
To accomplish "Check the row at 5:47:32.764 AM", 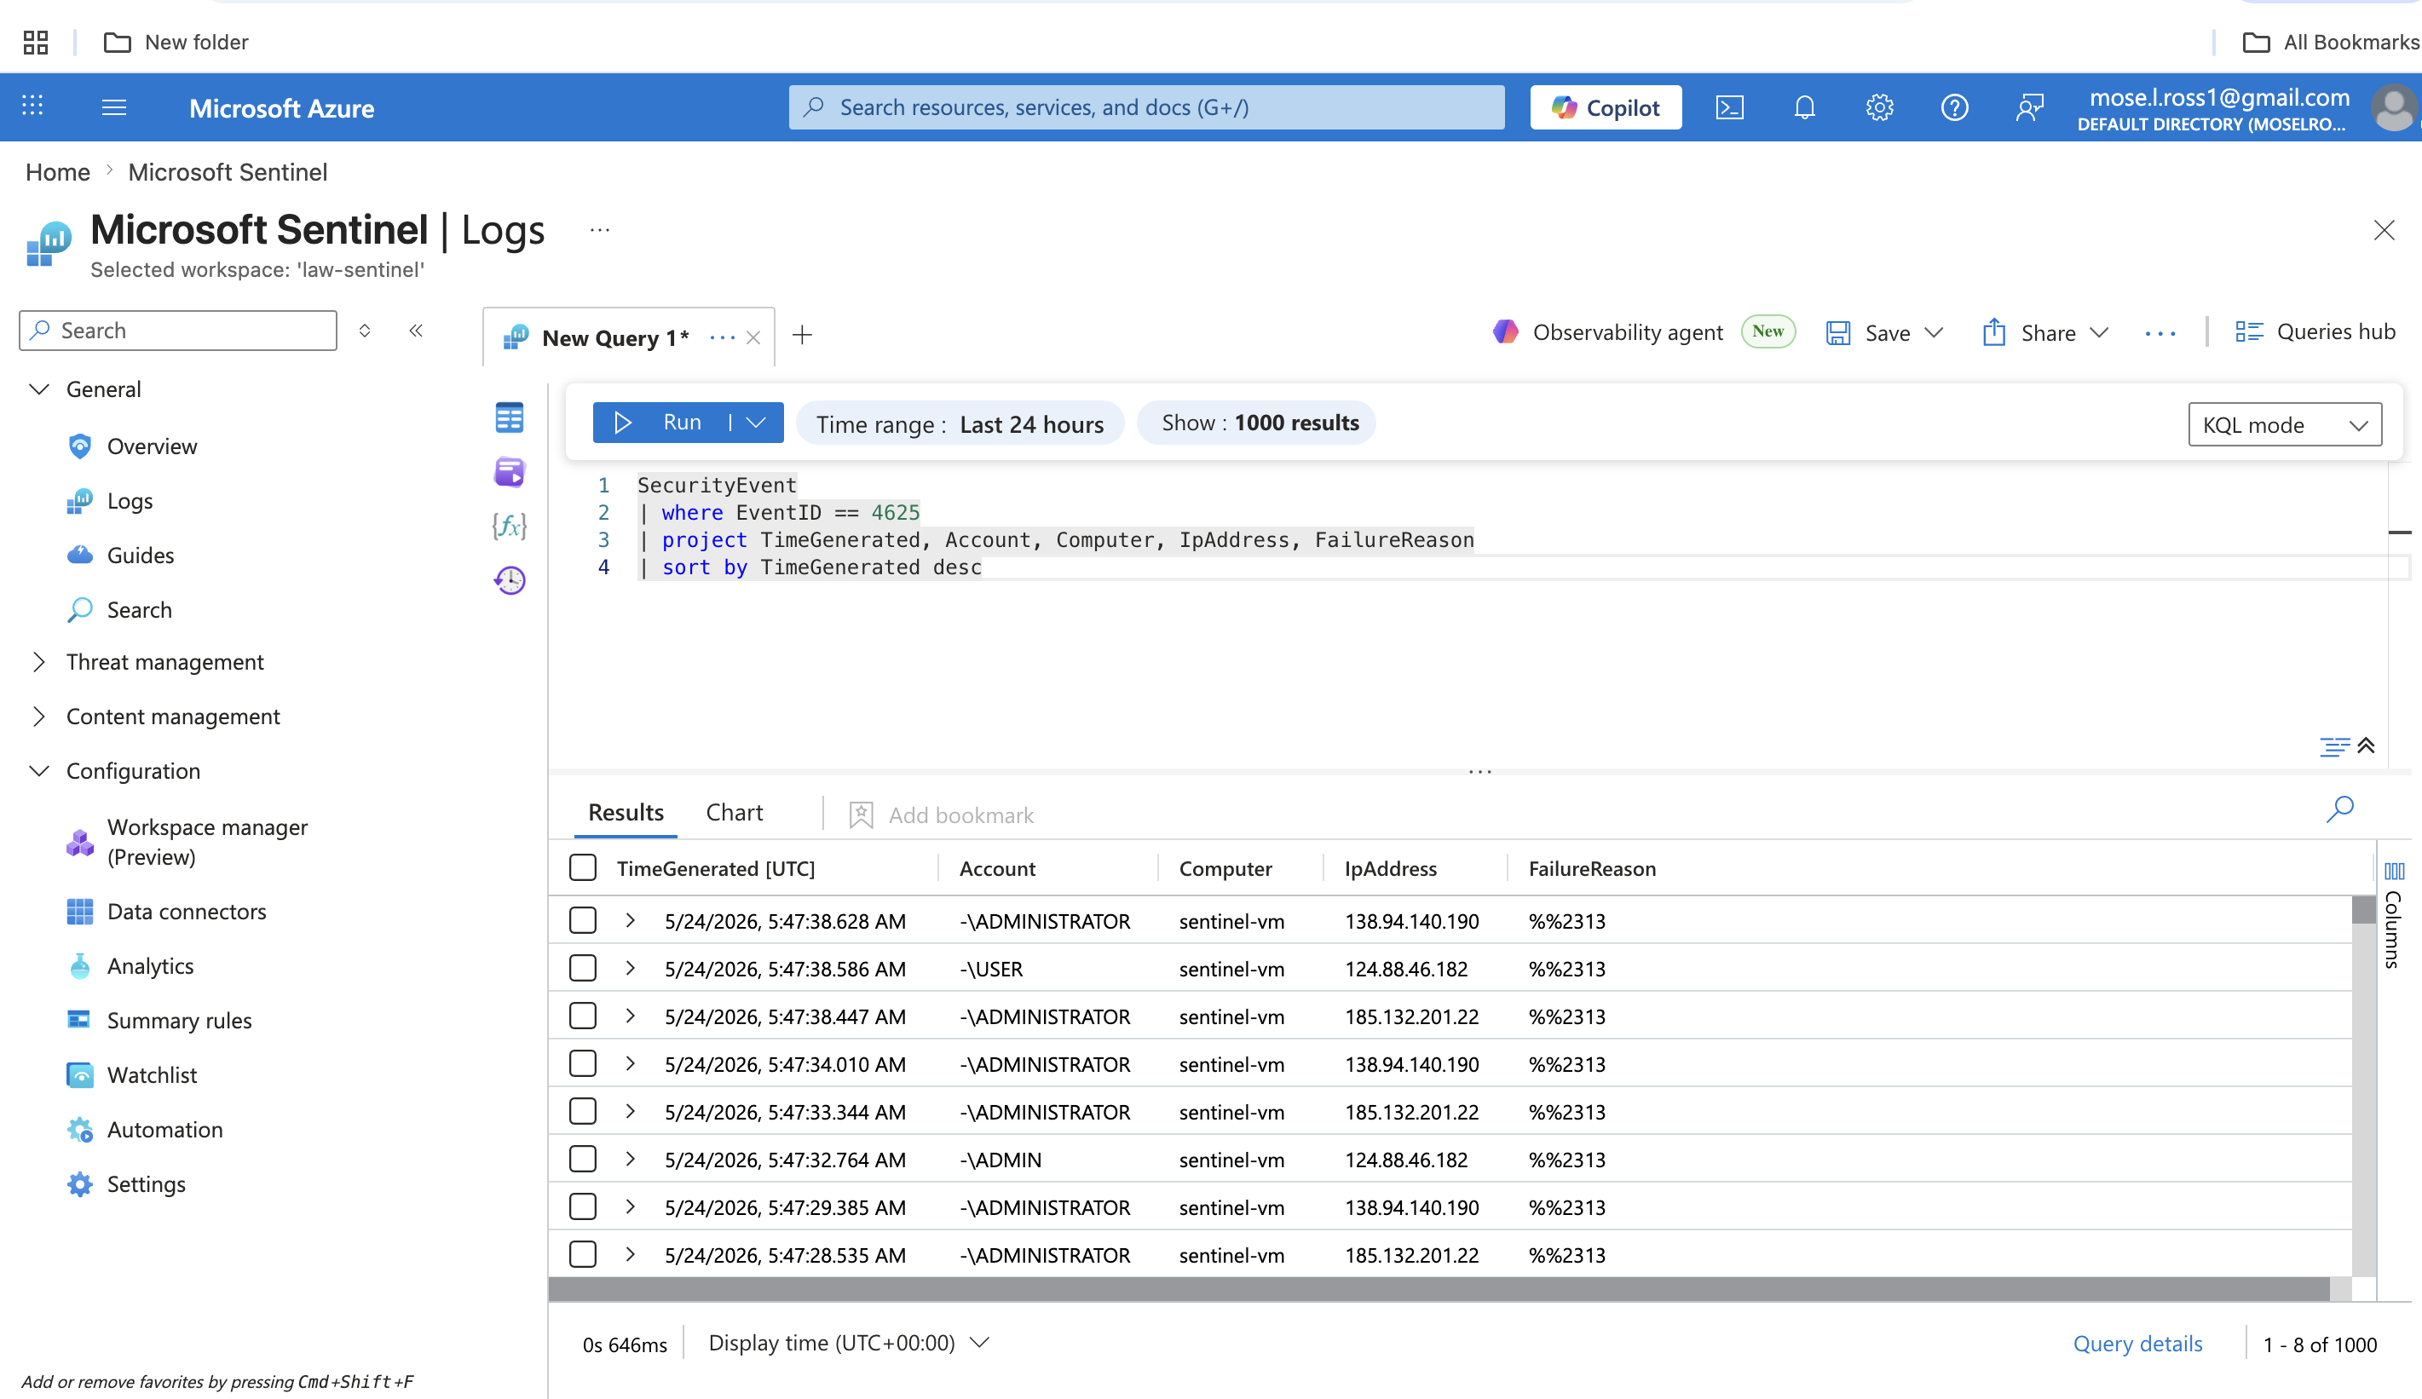I will pos(582,1159).
